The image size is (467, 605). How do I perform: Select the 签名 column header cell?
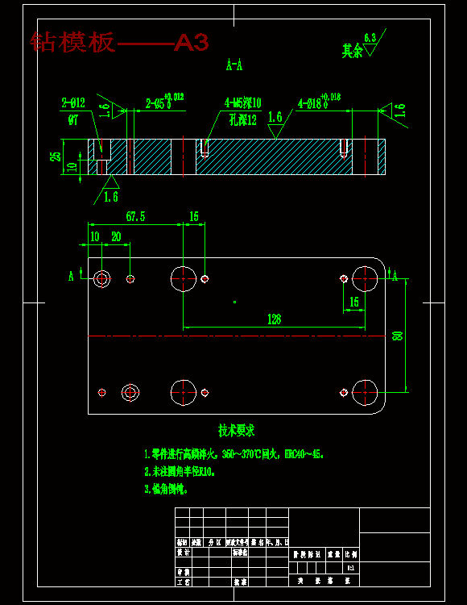(x=257, y=542)
